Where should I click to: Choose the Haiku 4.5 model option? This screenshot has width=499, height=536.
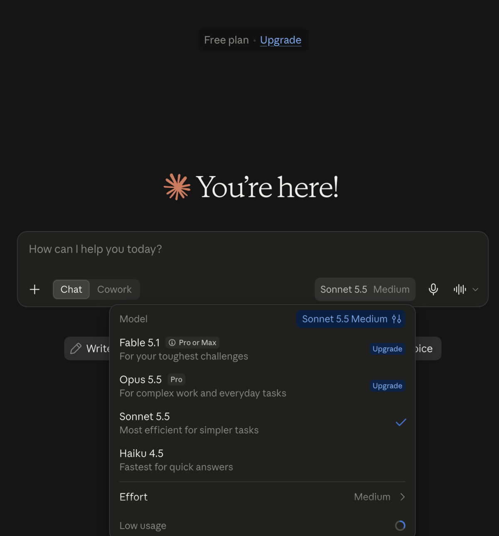[262, 460]
